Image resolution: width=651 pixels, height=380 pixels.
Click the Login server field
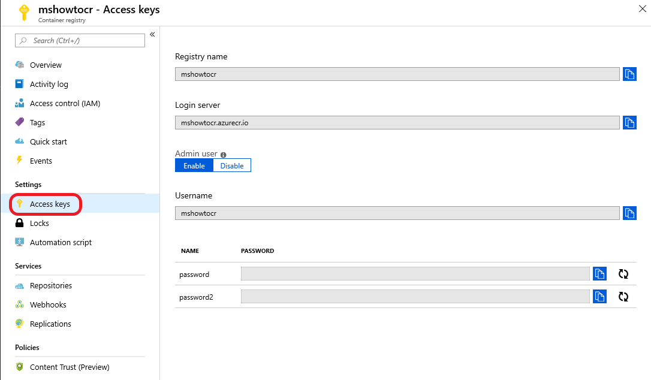[397, 123]
